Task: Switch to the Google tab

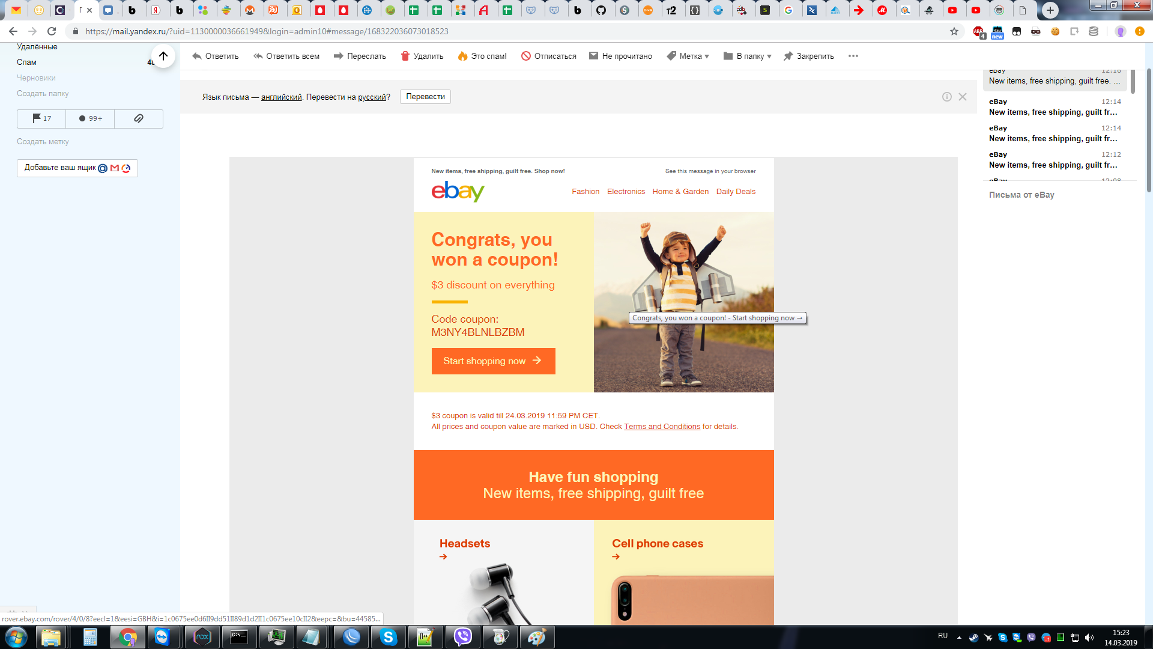Action: (x=788, y=10)
